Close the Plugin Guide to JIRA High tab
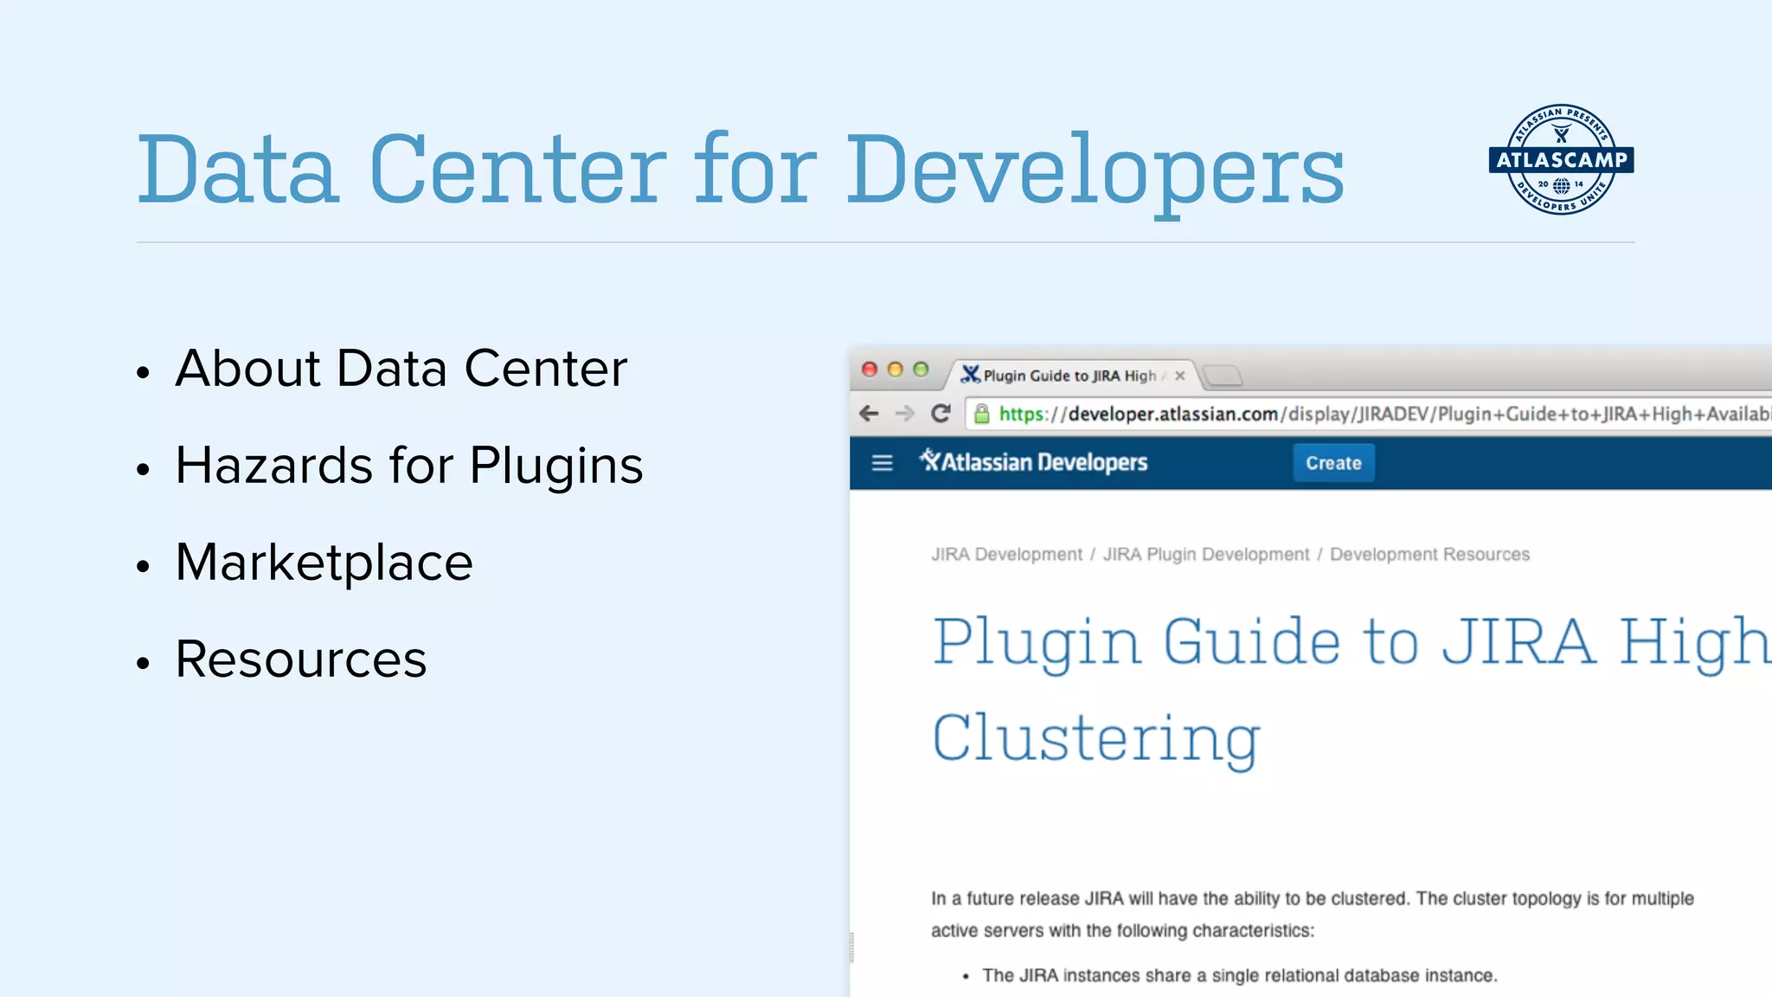The image size is (1772, 997). point(1179,376)
